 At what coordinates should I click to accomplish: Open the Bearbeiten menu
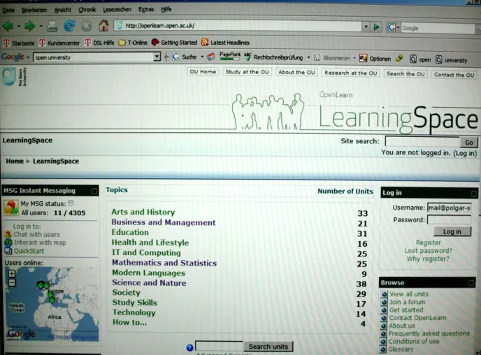[x=34, y=10]
